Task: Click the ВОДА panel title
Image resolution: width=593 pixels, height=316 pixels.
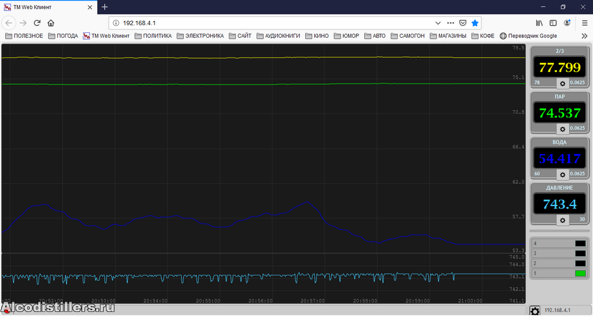Action: pyautogui.click(x=559, y=142)
